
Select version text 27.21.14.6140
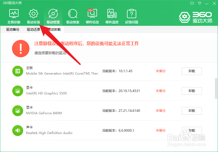(129, 111)
